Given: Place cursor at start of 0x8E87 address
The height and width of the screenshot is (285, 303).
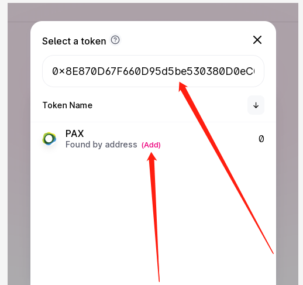Looking at the screenshot, I should (52, 71).
